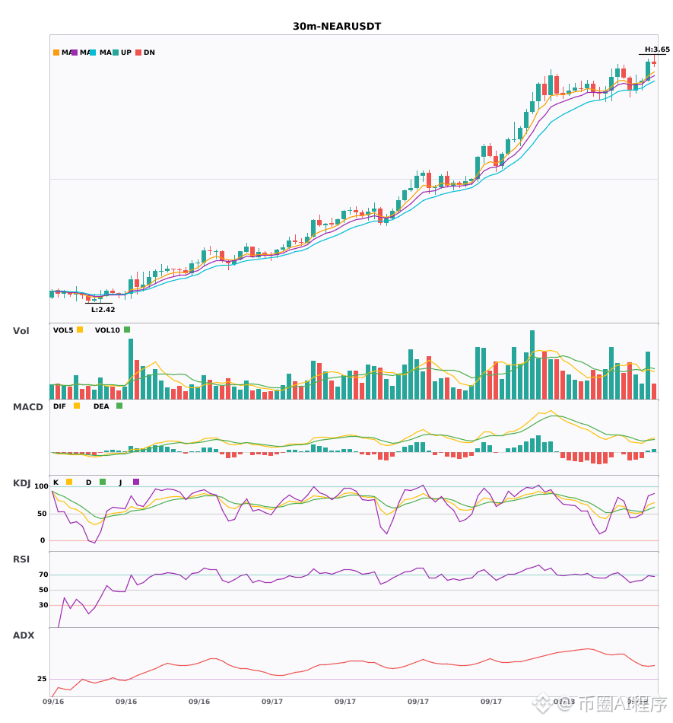Click the H:3.65 high price label
Screen dimensions: 673x723
(x=657, y=49)
